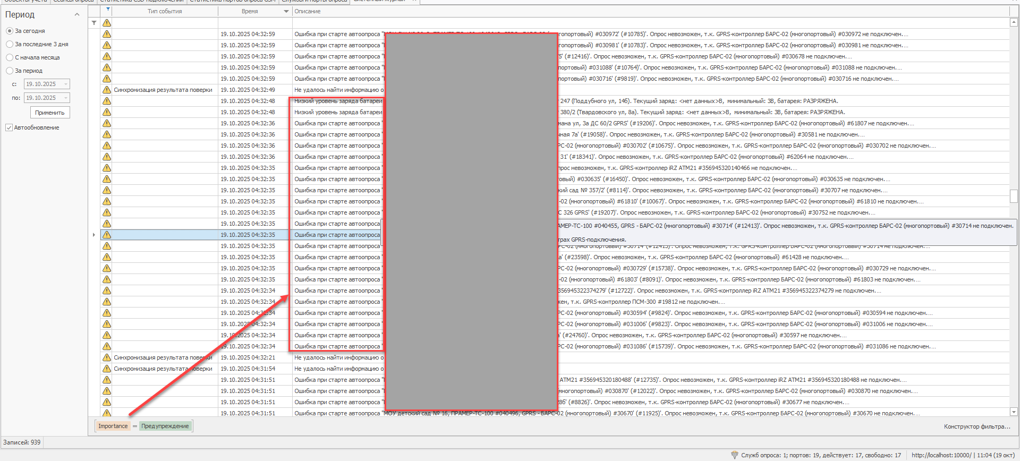Image resolution: width=1020 pixels, height=461 pixels.
Task: Click the filter icon in the importance column header
Action: tap(108, 10)
